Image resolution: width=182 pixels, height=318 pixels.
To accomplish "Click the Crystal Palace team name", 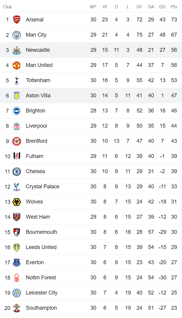I will pos(43,187).
